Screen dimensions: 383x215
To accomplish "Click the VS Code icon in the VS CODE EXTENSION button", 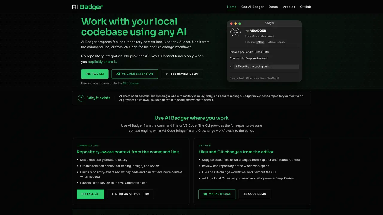I will (x=118, y=74).
